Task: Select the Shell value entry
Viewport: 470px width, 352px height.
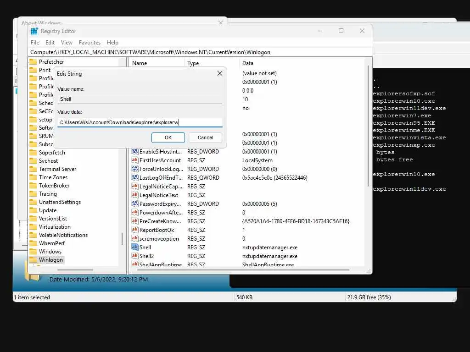Action: [145, 247]
